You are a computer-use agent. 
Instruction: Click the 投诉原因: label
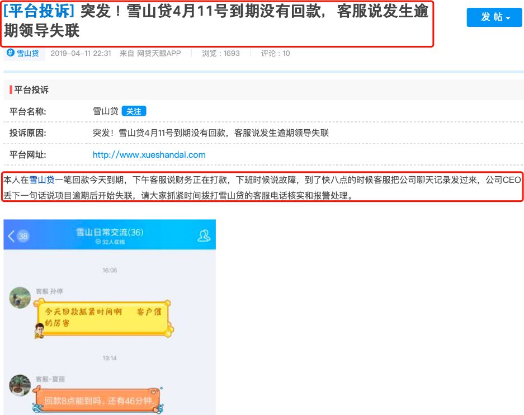pos(27,133)
